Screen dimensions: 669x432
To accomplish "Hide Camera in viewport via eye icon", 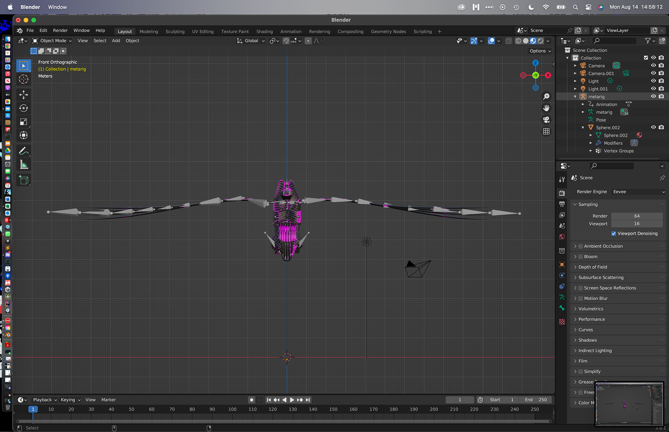I will click(x=653, y=65).
